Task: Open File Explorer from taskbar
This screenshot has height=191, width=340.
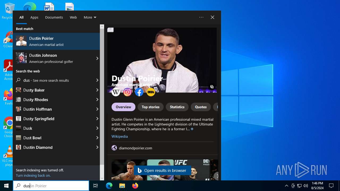Action: tap(122, 186)
